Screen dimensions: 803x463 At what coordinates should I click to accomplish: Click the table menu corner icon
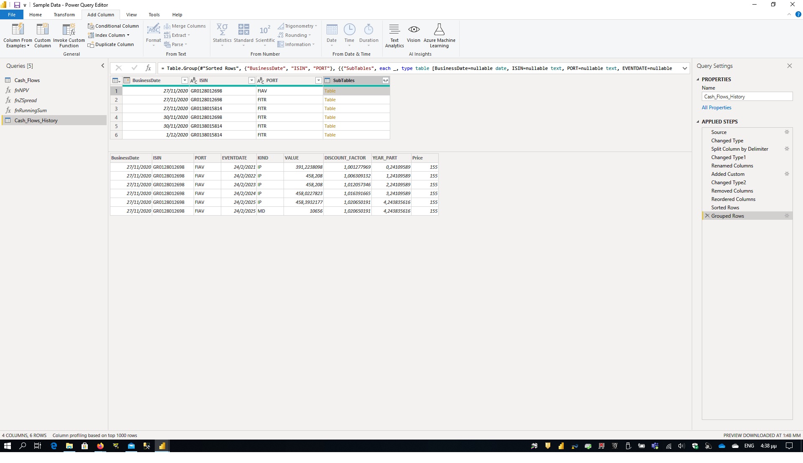(x=116, y=80)
